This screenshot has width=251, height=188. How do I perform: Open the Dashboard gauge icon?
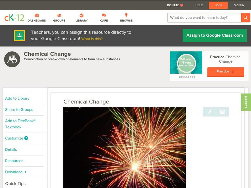[37, 15]
